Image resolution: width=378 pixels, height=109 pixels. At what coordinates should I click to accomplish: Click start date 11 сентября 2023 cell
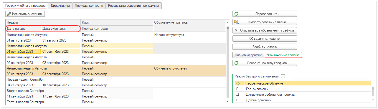click(24, 96)
